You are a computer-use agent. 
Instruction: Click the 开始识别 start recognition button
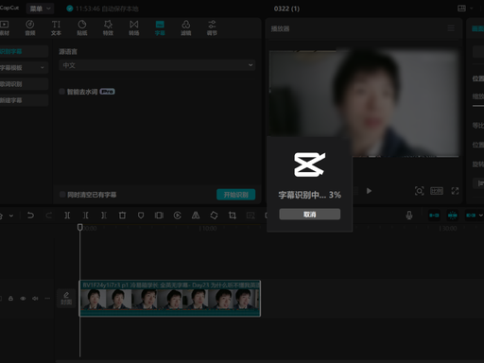coord(235,195)
